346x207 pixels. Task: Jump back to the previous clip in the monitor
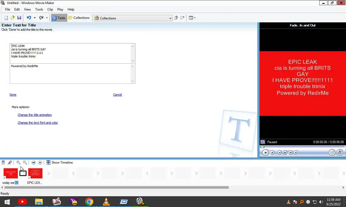point(280,153)
